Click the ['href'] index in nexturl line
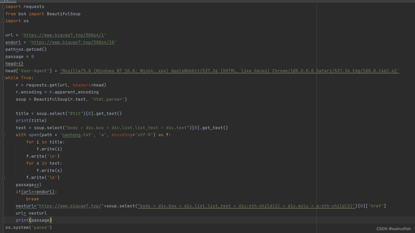Viewport: 415px width, 233px height. click(x=376, y=206)
